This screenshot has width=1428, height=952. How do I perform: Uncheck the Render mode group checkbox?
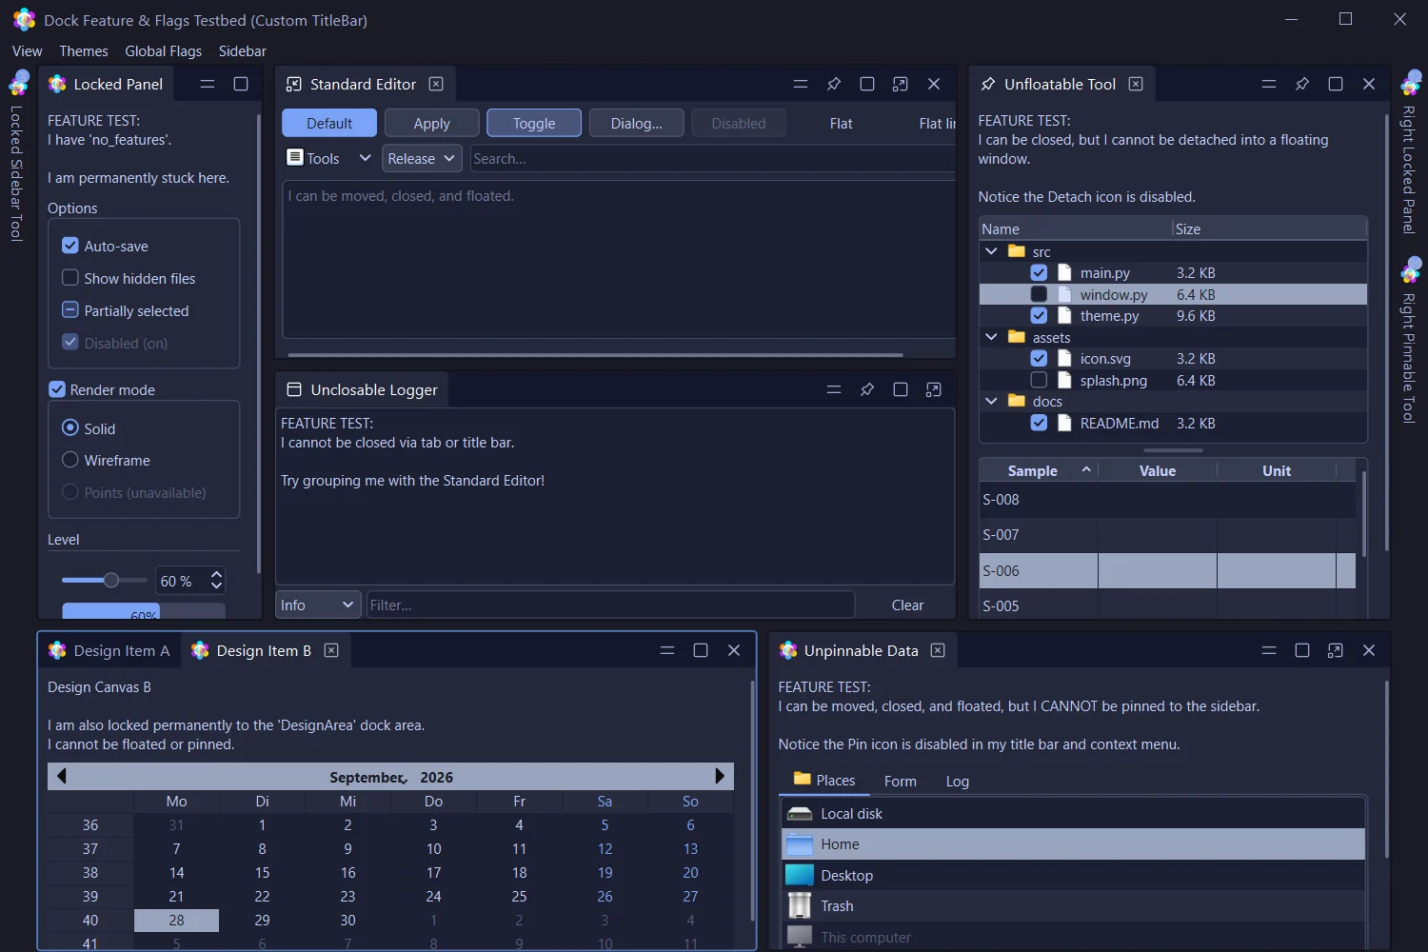(57, 389)
